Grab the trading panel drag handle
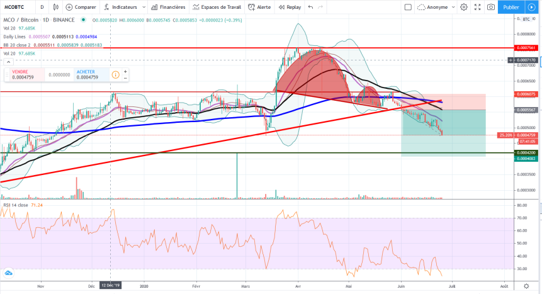Viewport: 542px width, 294px height. click(7, 75)
